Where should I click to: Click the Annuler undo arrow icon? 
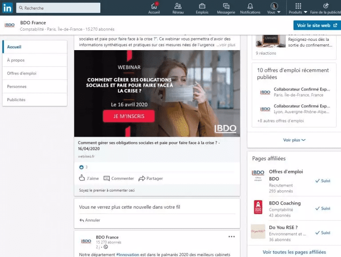[x=82, y=220]
